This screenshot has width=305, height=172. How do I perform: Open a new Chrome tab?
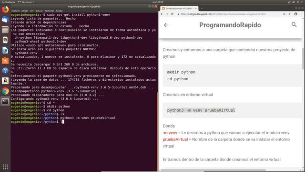(x=202, y=9)
